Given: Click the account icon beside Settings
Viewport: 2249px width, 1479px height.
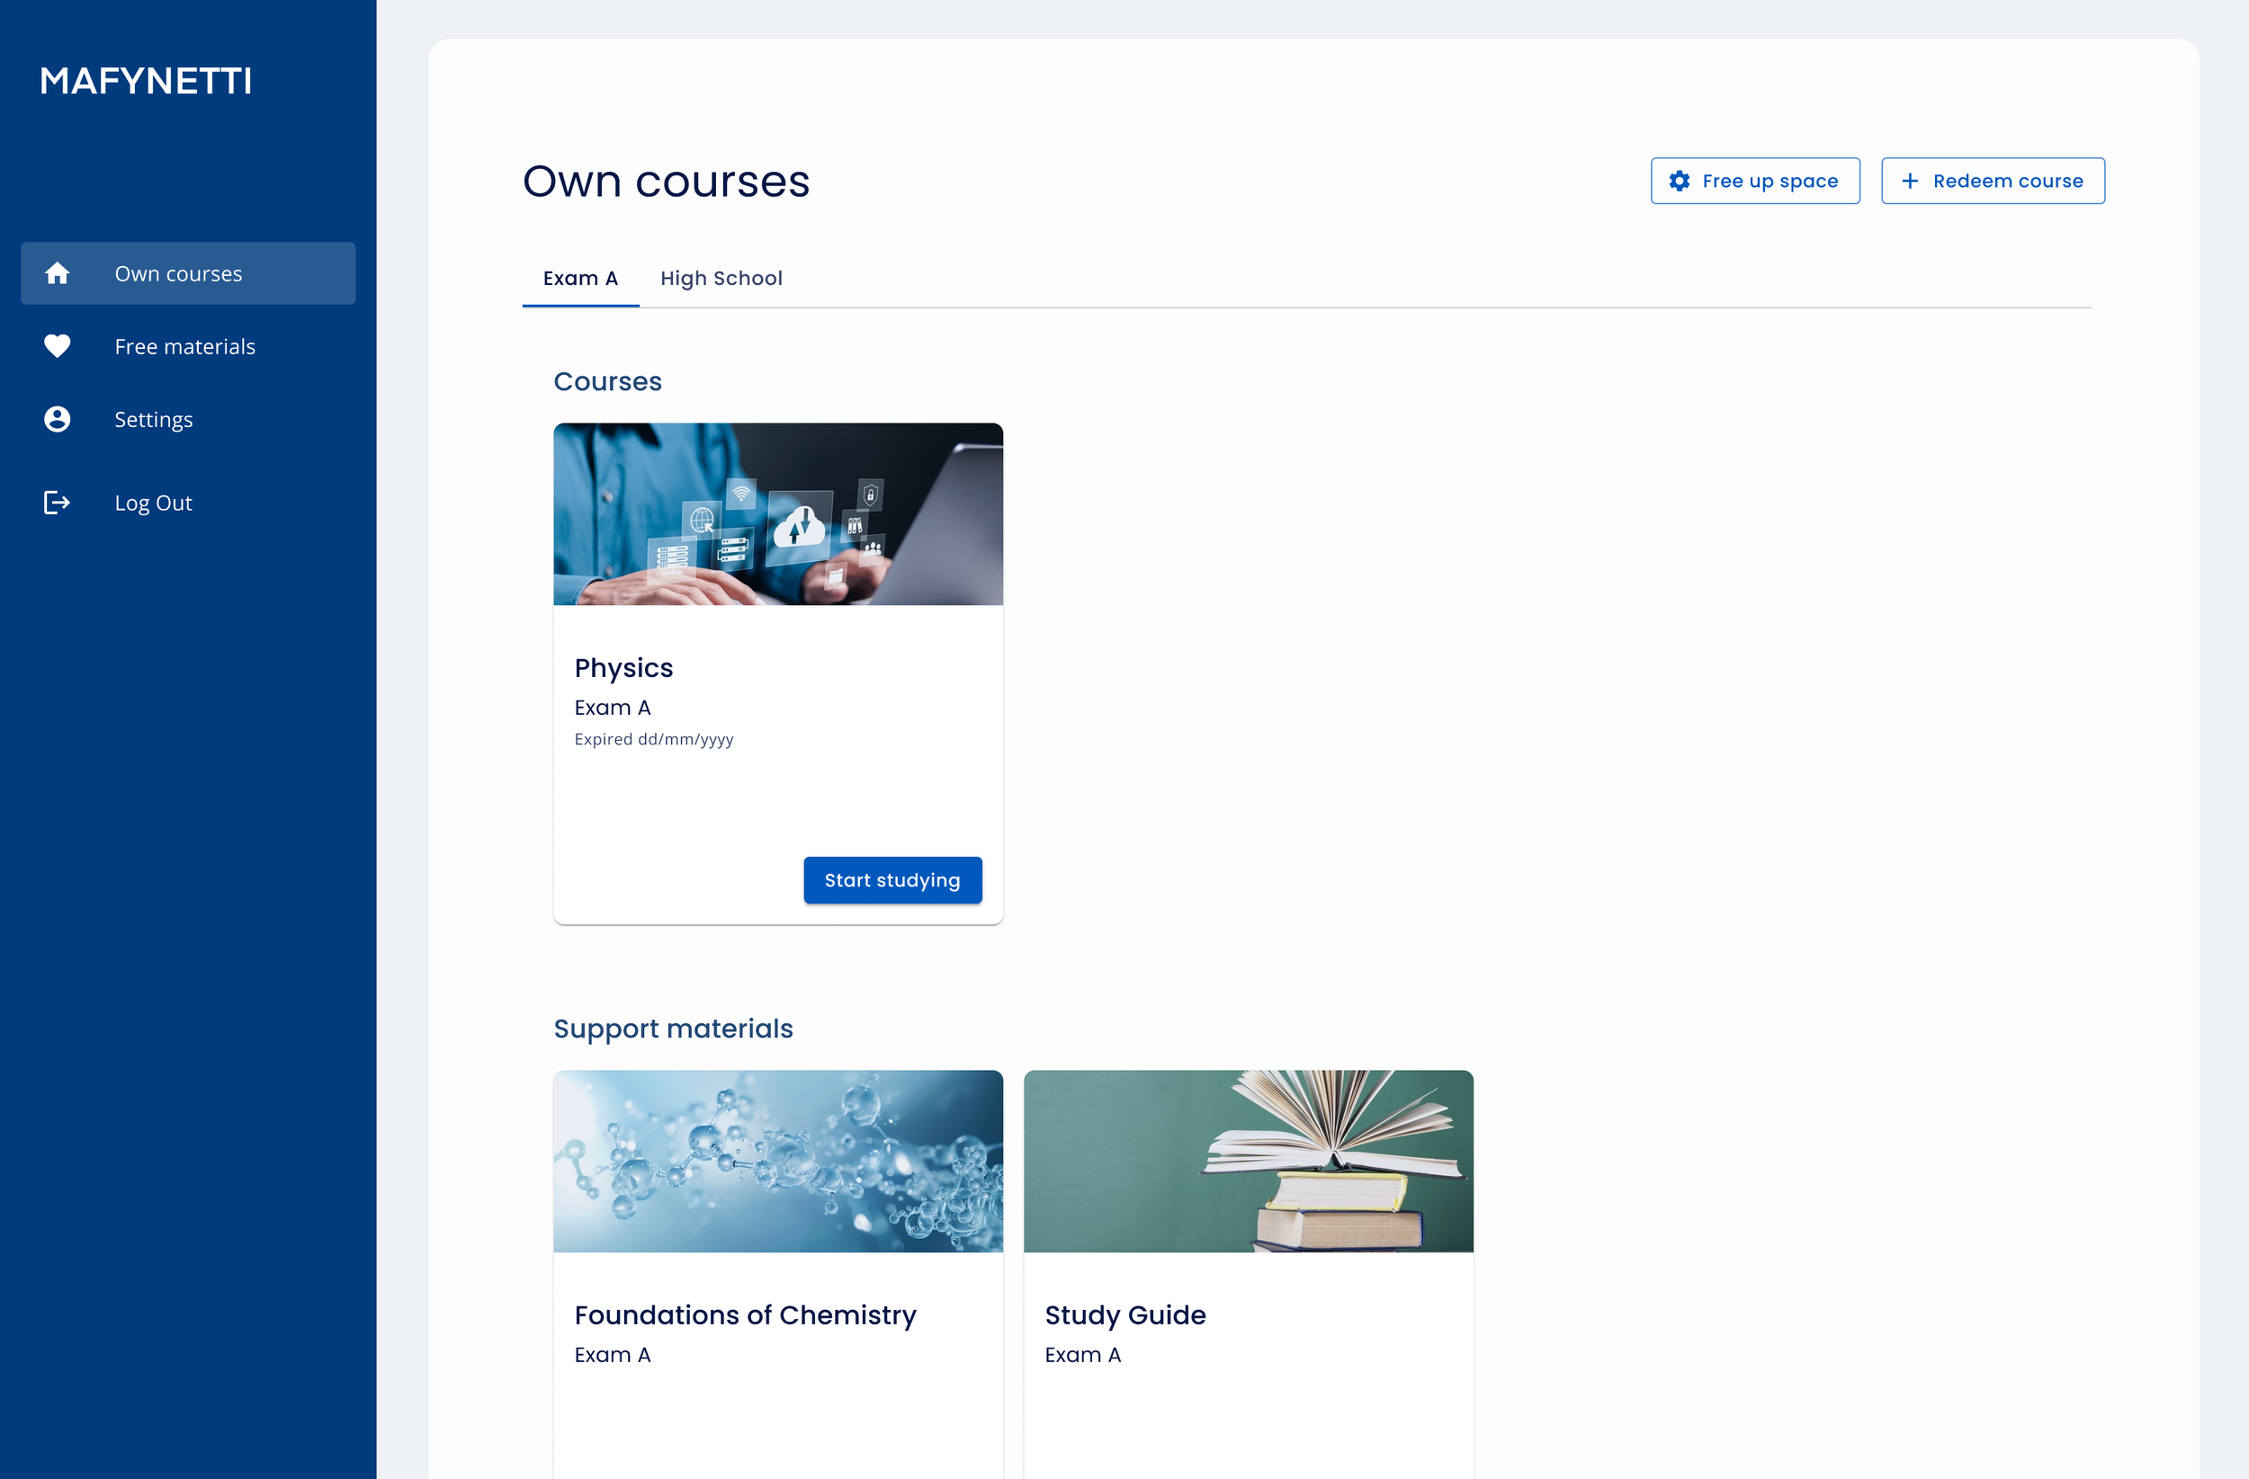Looking at the screenshot, I should point(57,419).
